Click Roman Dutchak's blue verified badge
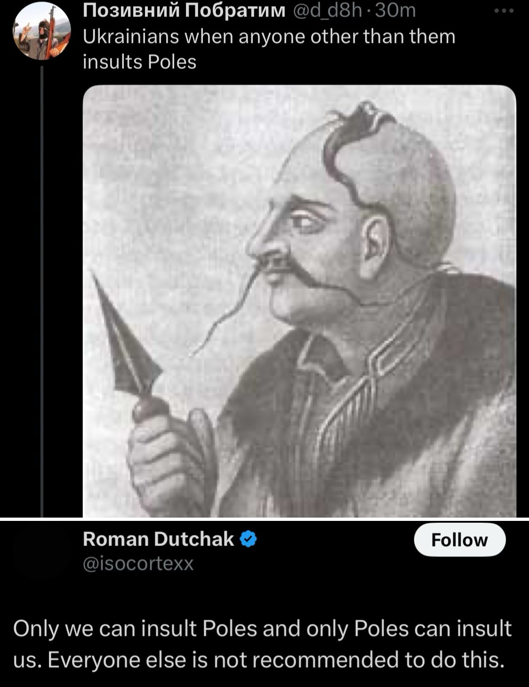The width and height of the screenshot is (529, 687). click(248, 539)
